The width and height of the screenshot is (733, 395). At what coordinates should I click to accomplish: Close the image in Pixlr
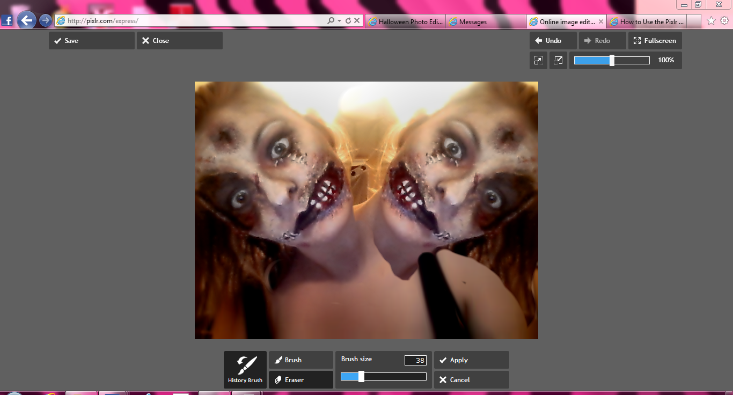(x=180, y=41)
